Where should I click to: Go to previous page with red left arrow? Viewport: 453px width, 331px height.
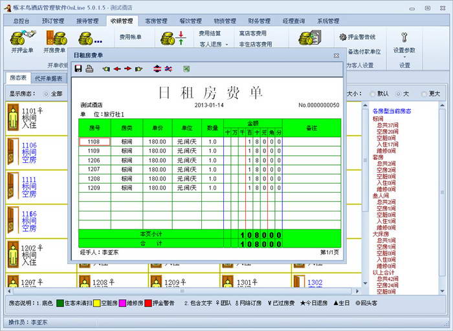point(117,69)
